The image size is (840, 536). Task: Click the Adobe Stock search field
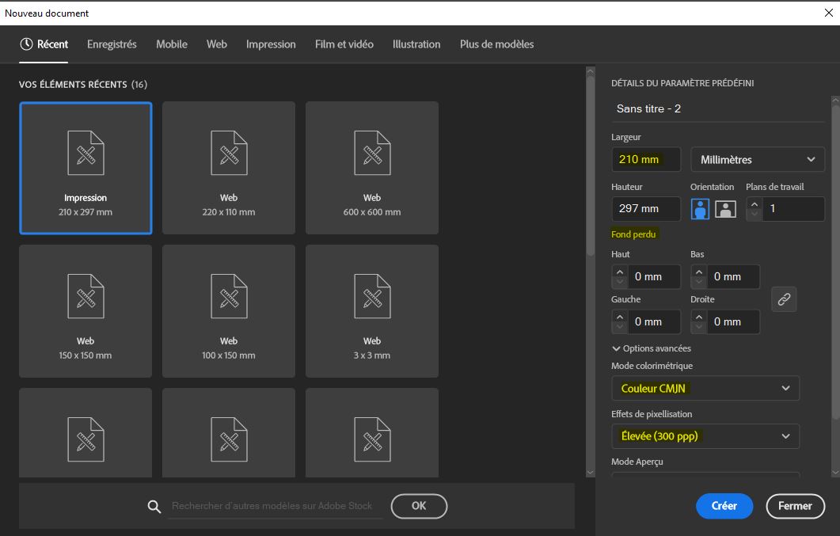276,506
